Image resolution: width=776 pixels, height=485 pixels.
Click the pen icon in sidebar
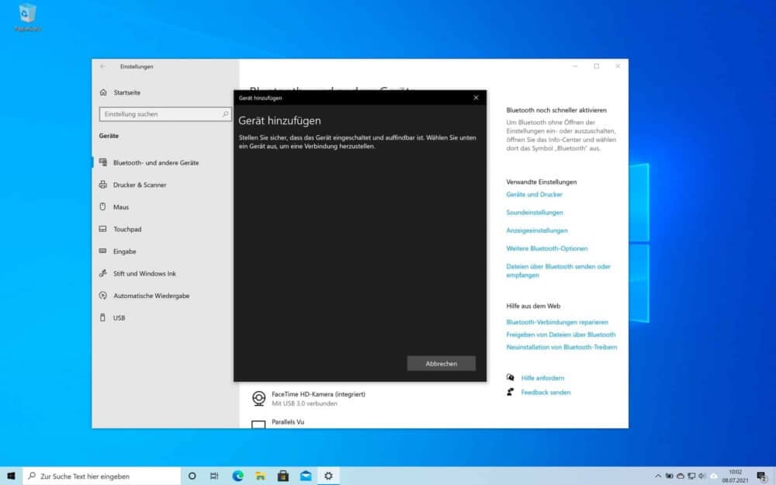point(103,273)
